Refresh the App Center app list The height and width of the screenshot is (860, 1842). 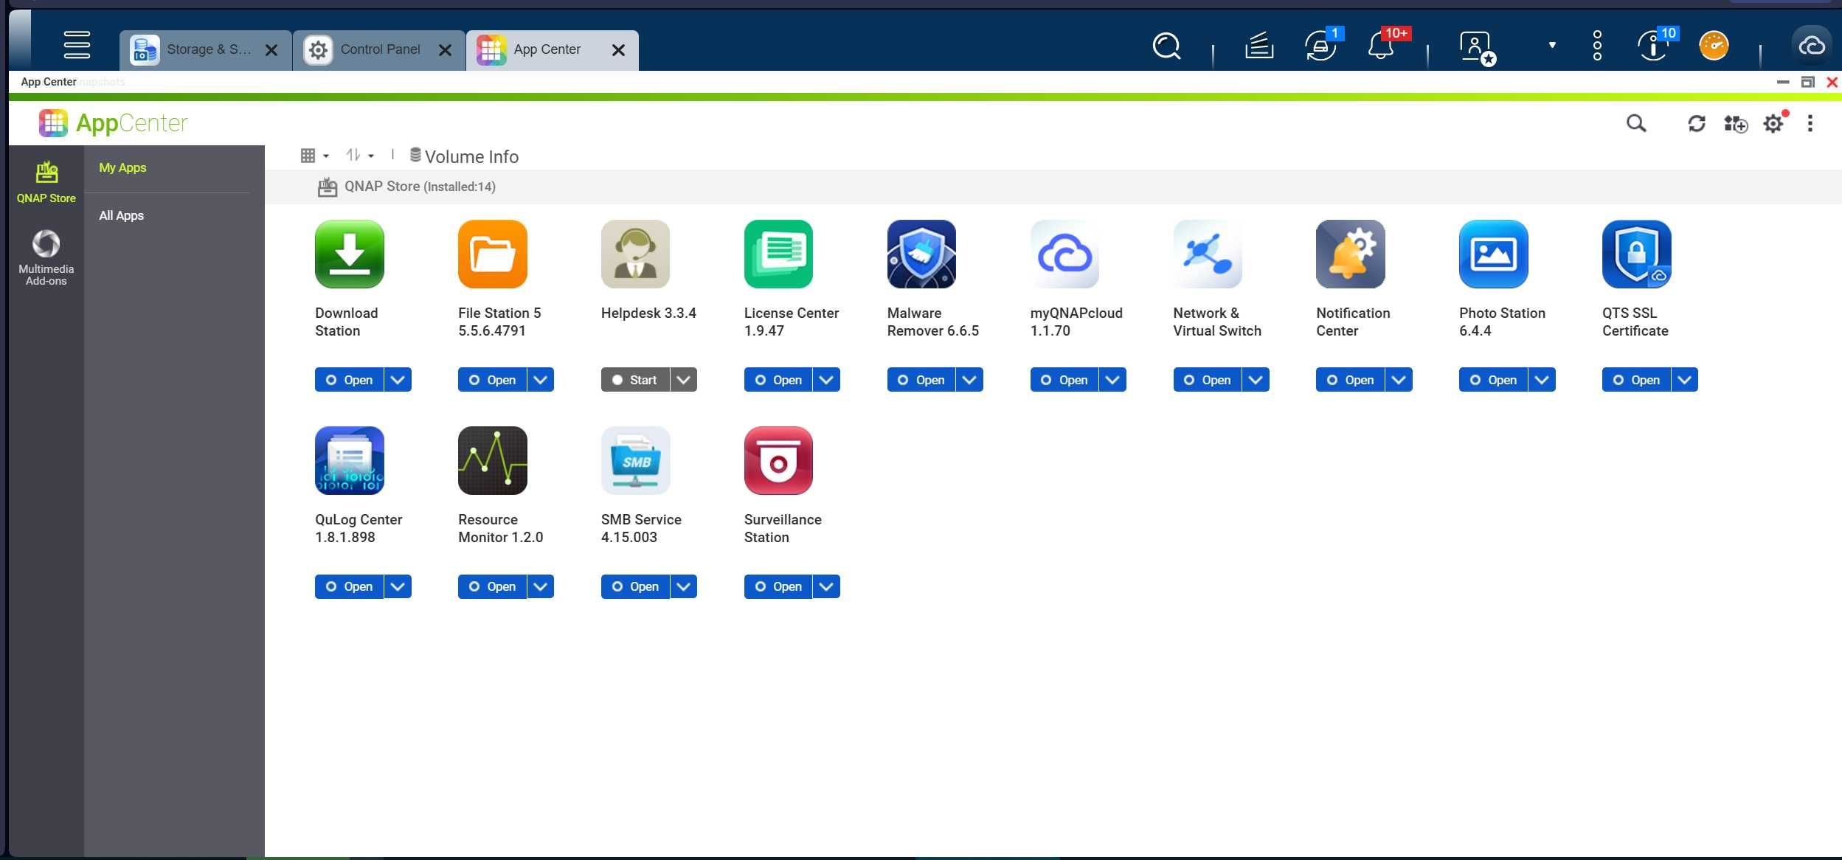1697,123
